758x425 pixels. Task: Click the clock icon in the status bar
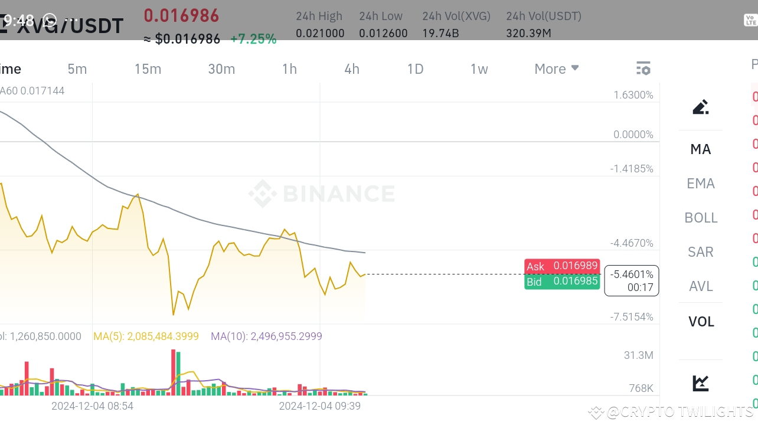49,19
